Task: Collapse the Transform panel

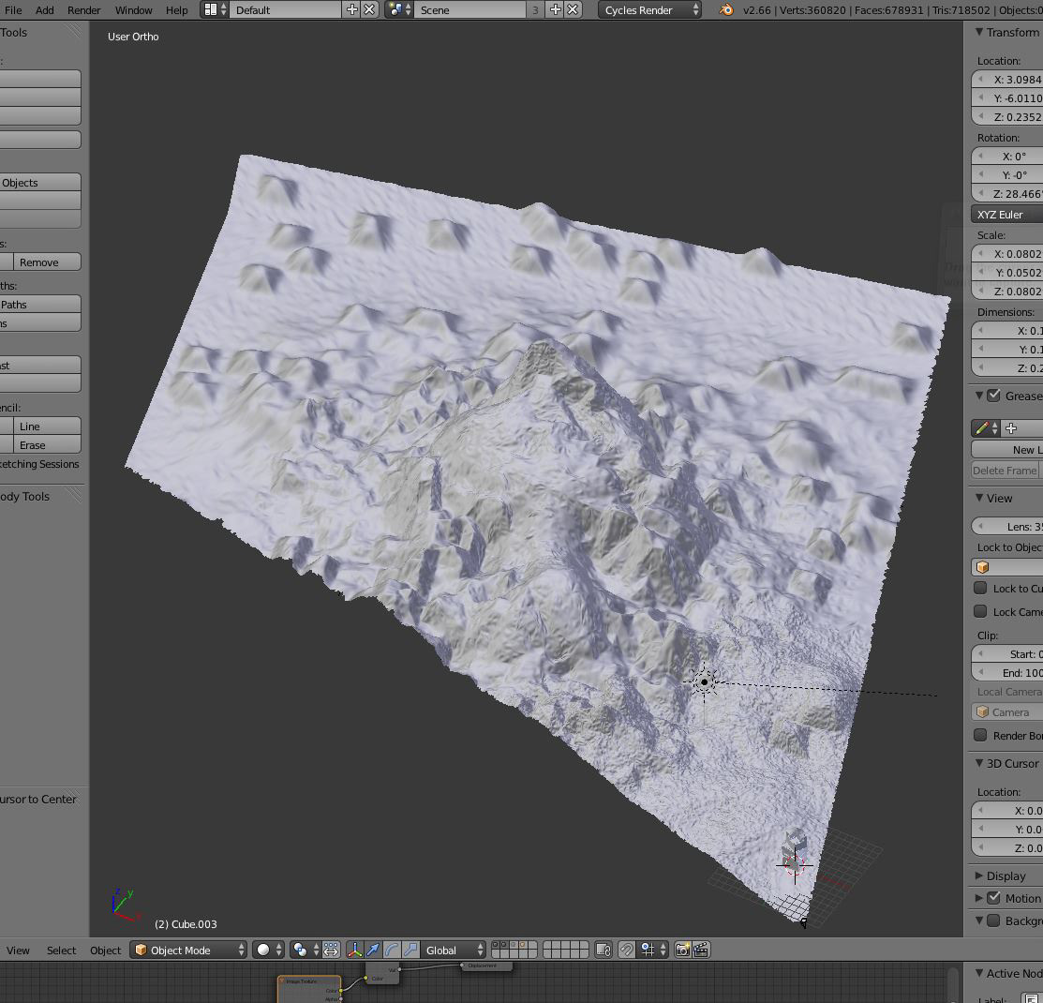Action: (x=979, y=32)
